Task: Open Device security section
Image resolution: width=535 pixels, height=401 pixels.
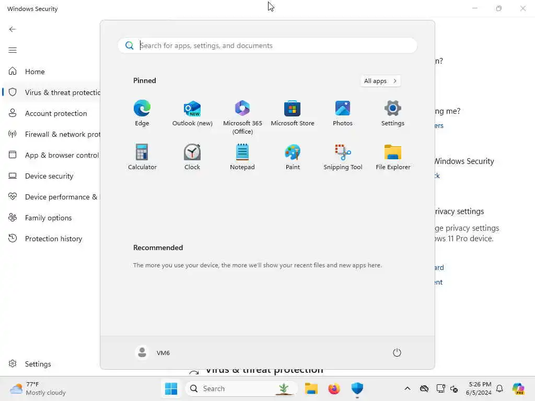Action: point(51,176)
